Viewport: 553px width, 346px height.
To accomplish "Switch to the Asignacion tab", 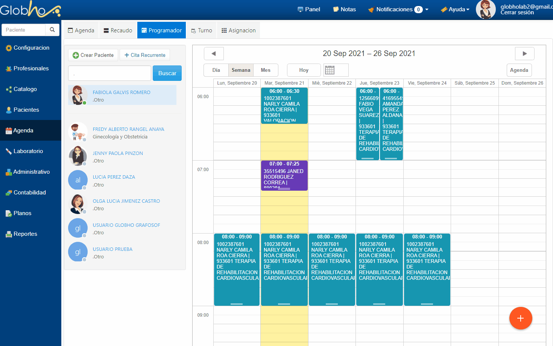I will click(239, 30).
